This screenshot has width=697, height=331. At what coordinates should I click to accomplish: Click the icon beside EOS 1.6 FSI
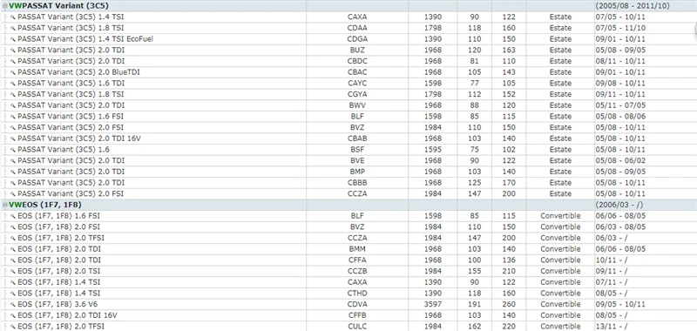13,216
